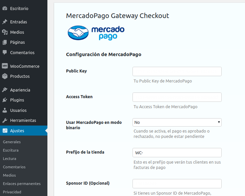Click 'Usar MercadoPago en modo binario' label
The image size is (245, 196).
click(94, 125)
